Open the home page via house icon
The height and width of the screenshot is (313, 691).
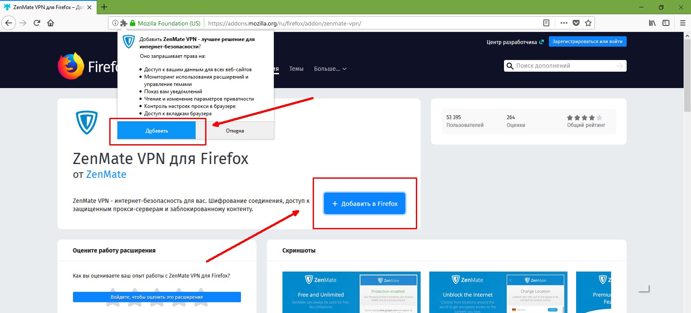(x=51, y=23)
